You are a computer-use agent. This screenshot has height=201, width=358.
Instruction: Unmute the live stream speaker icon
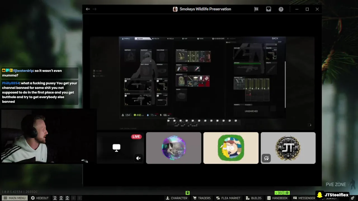point(138,158)
